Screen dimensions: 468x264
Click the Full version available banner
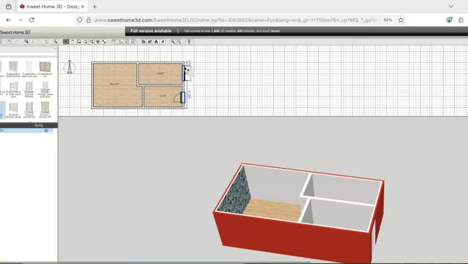(151, 31)
